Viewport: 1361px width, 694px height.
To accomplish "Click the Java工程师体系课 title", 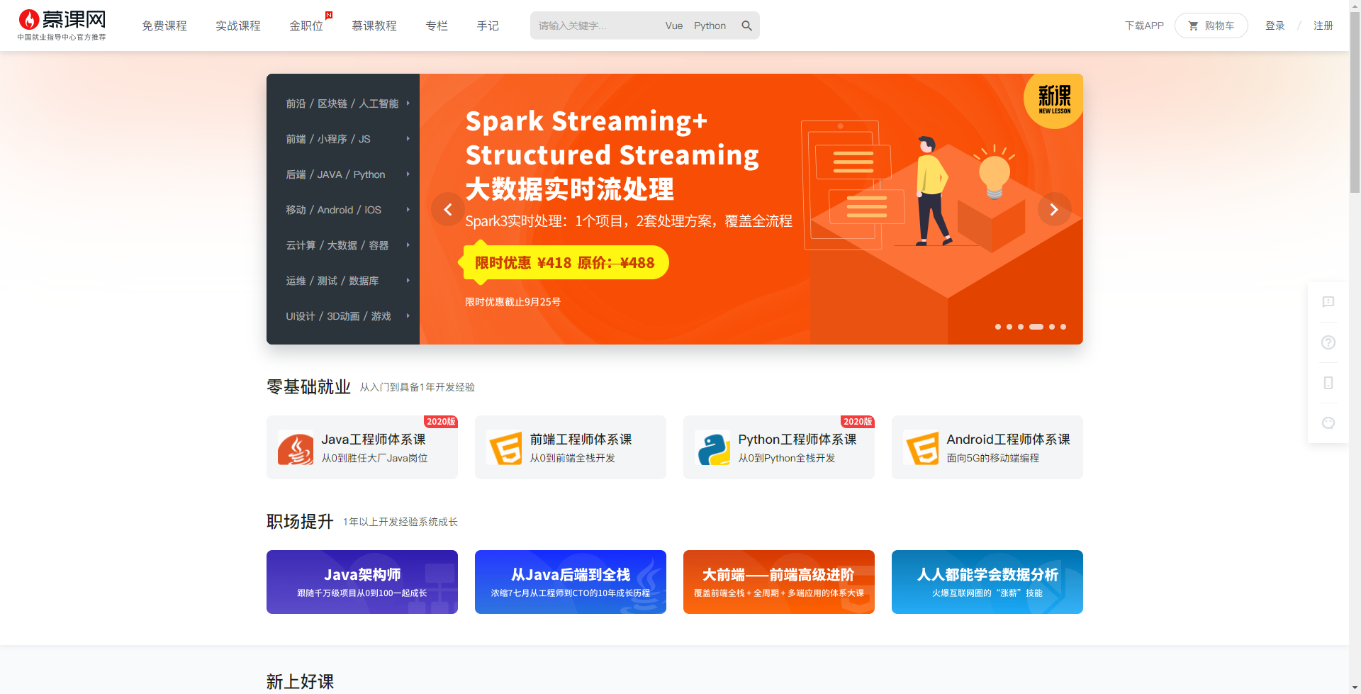I will (x=374, y=440).
